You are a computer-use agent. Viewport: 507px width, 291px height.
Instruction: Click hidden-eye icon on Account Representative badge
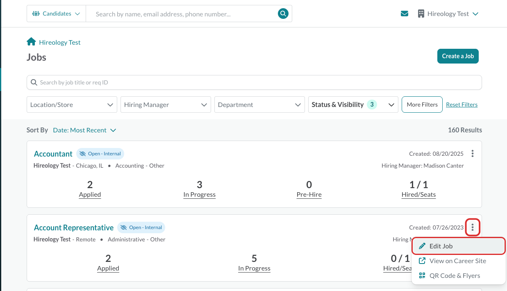(x=123, y=227)
